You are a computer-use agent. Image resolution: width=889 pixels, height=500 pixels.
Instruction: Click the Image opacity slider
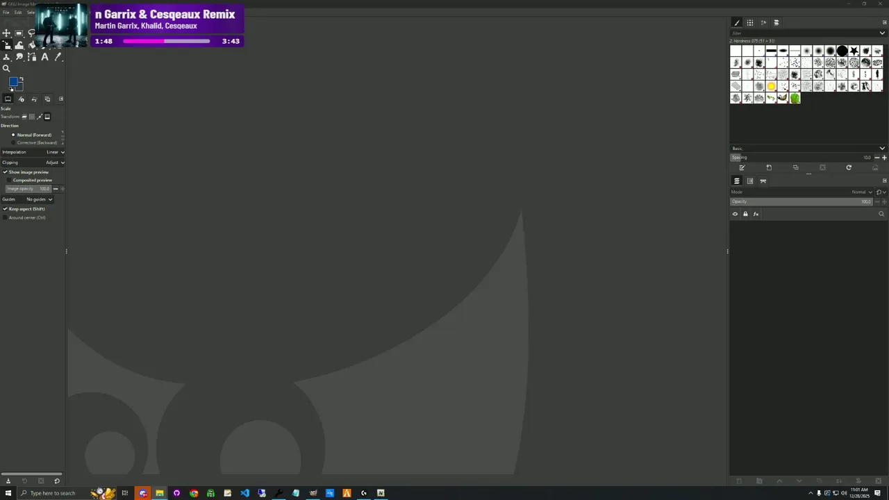28,189
